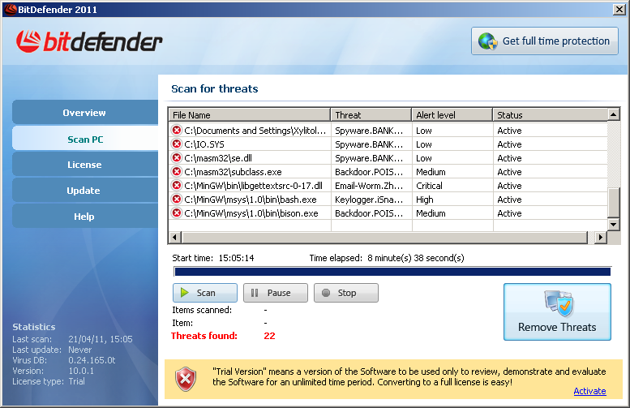Click the threat icon for libgettextsrc-0-17.dll
This screenshot has height=408, width=630.
(x=177, y=185)
